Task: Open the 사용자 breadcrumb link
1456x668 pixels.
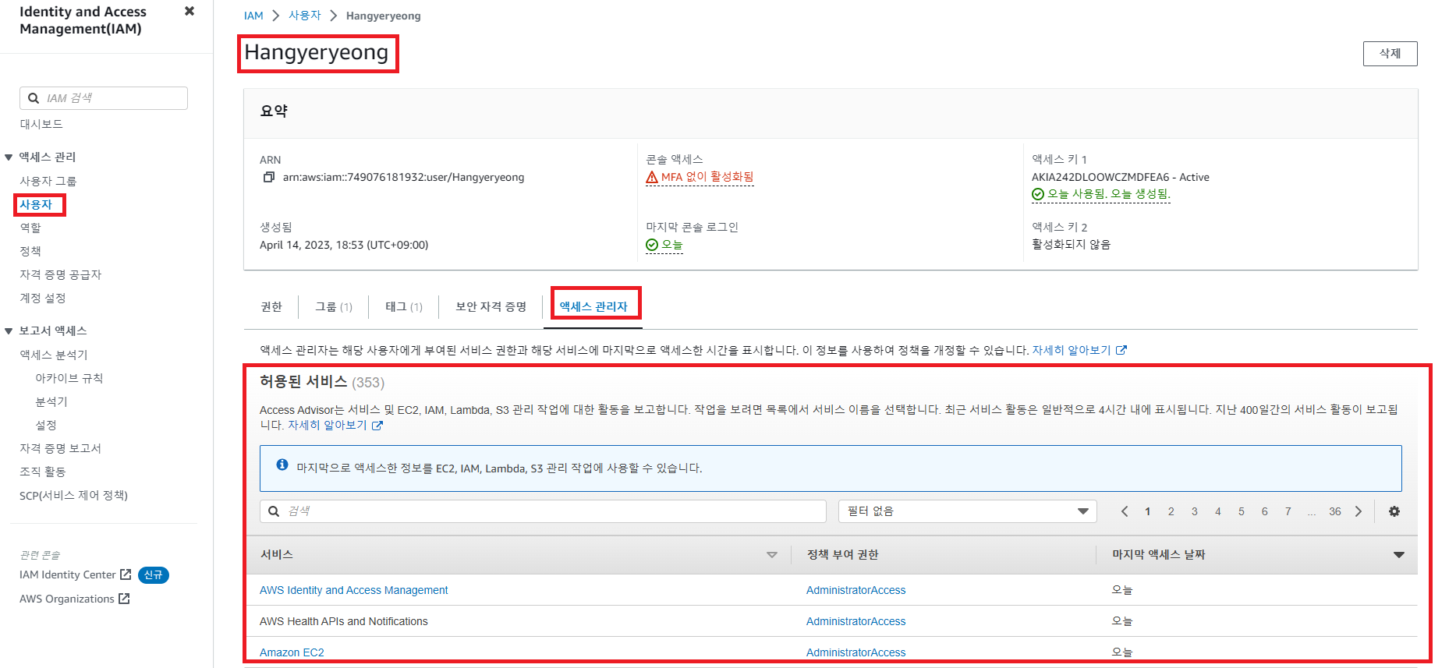Action: (x=305, y=16)
